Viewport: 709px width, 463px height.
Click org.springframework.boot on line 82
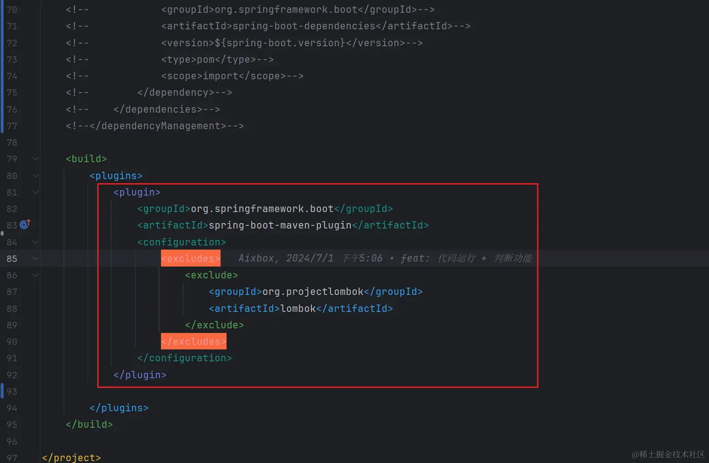point(262,209)
